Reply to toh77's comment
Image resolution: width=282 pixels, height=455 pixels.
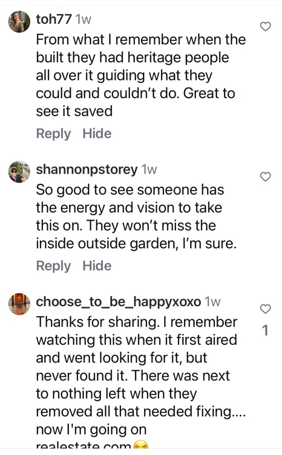pos(53,134)
